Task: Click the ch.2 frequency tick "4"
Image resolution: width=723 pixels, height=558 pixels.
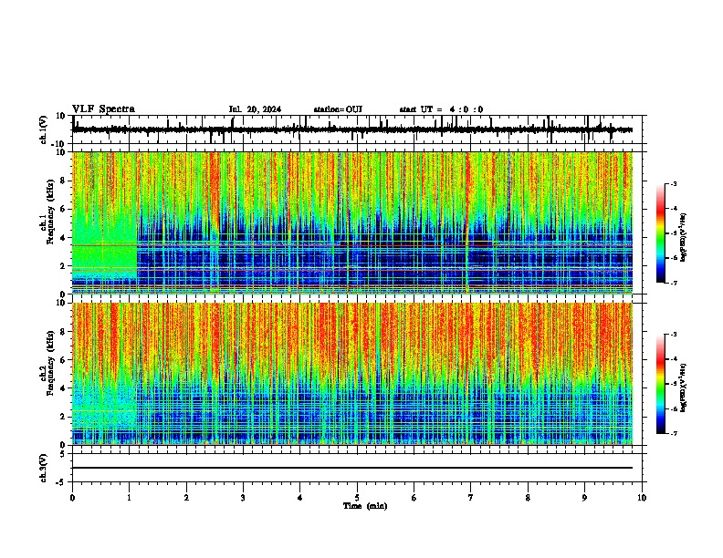Action: (63, 388)
